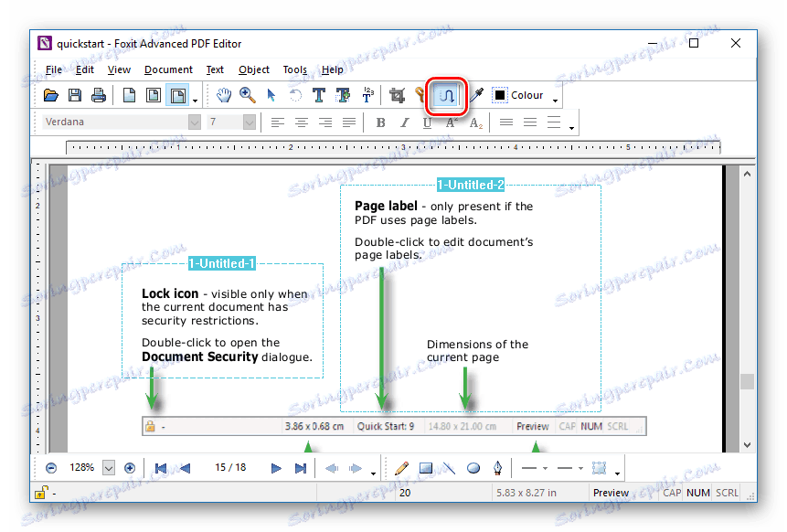Open the Verdana font name dropdown
The width and height of the screenshot is (787, 532).
195,122
